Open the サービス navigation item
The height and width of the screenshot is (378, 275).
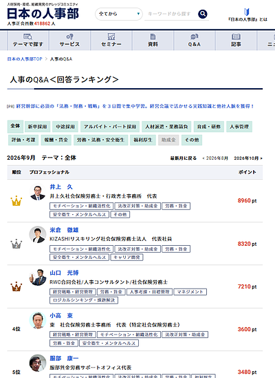69,40
